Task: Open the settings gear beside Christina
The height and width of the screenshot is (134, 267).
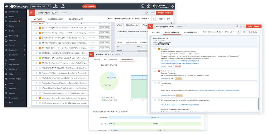Action: pos(172,6)
